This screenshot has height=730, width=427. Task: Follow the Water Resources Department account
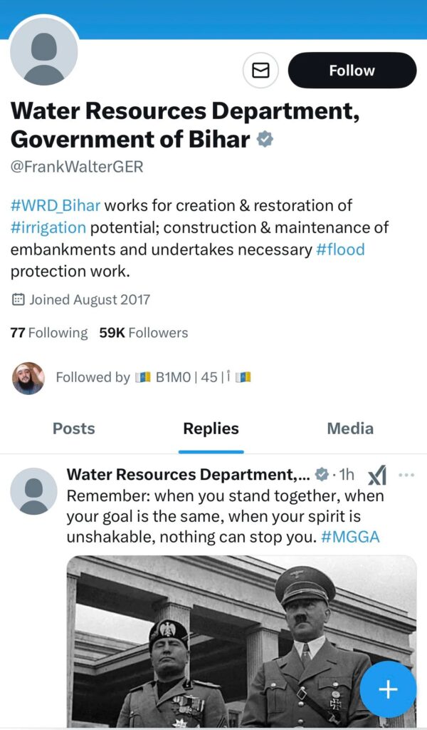[x=352, y=71]
